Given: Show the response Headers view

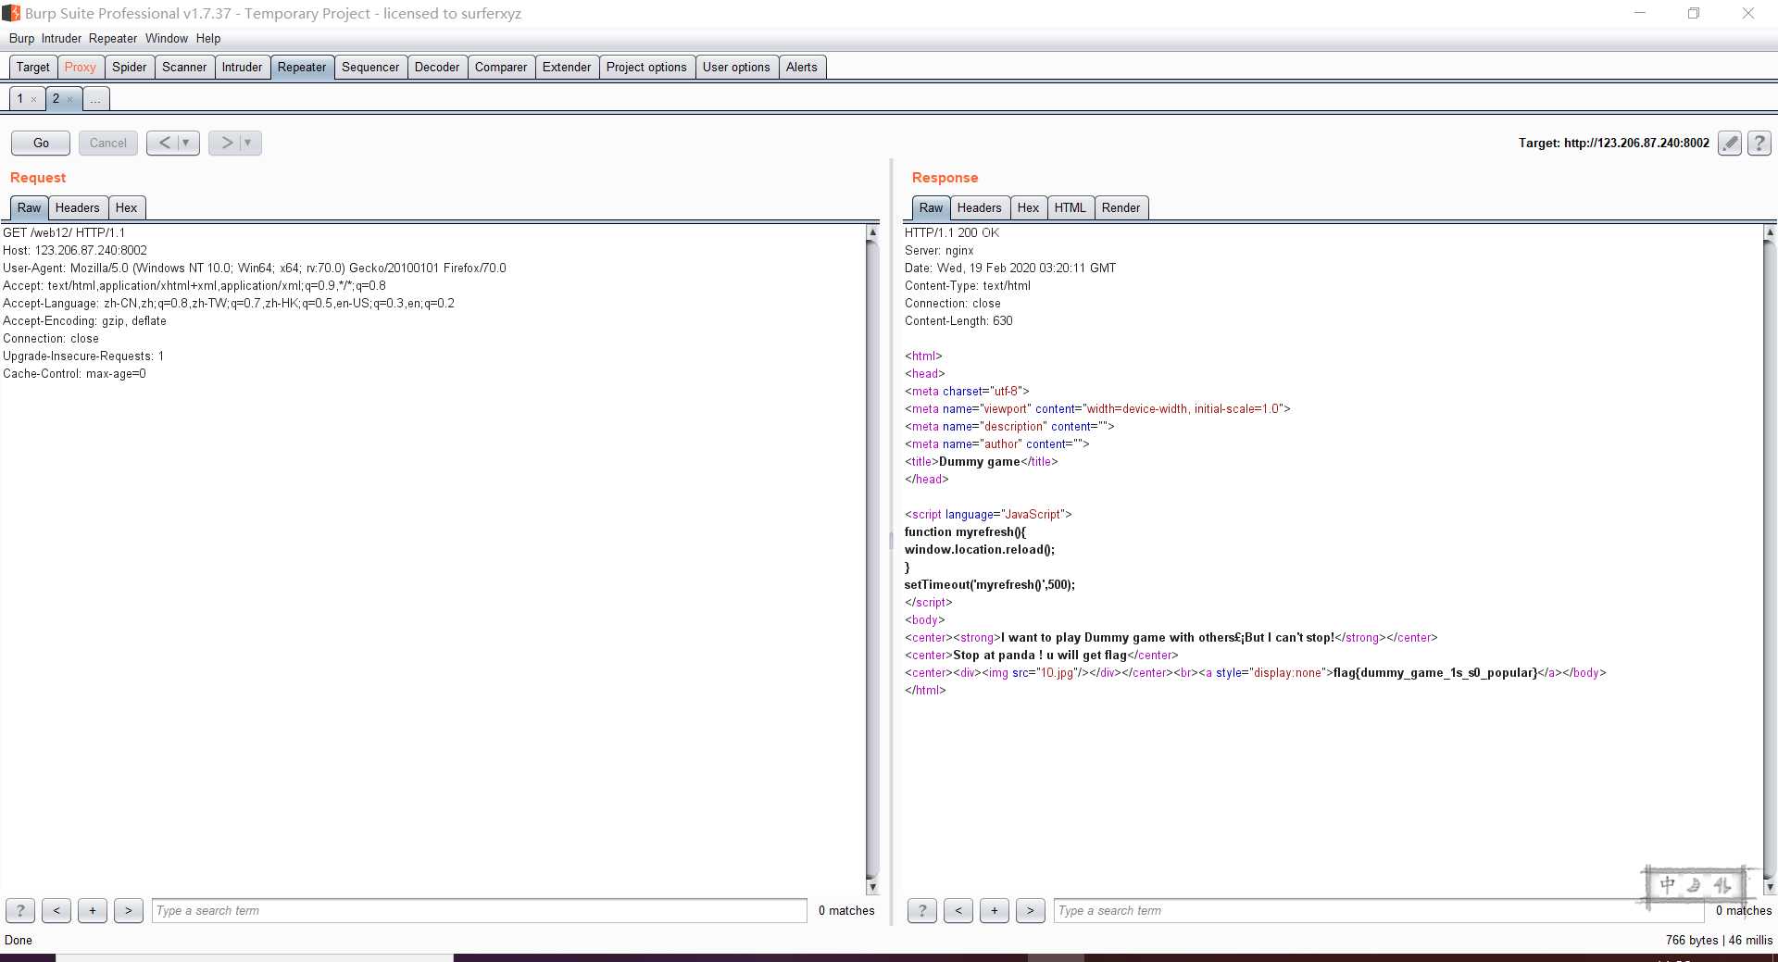Looking at the screenshot, I should tap(980, 207).
